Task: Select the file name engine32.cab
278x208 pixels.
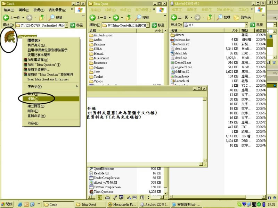Action: [183, 67]
